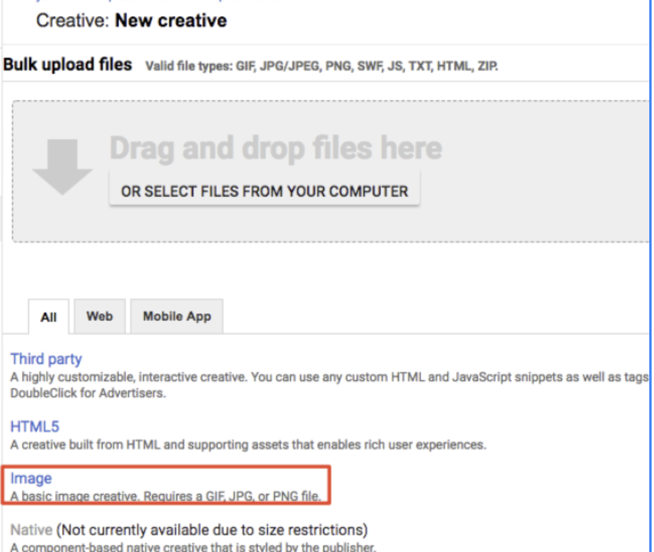Click the Drag and drop files here text
The image size is (654, 552).
[275, 148]
